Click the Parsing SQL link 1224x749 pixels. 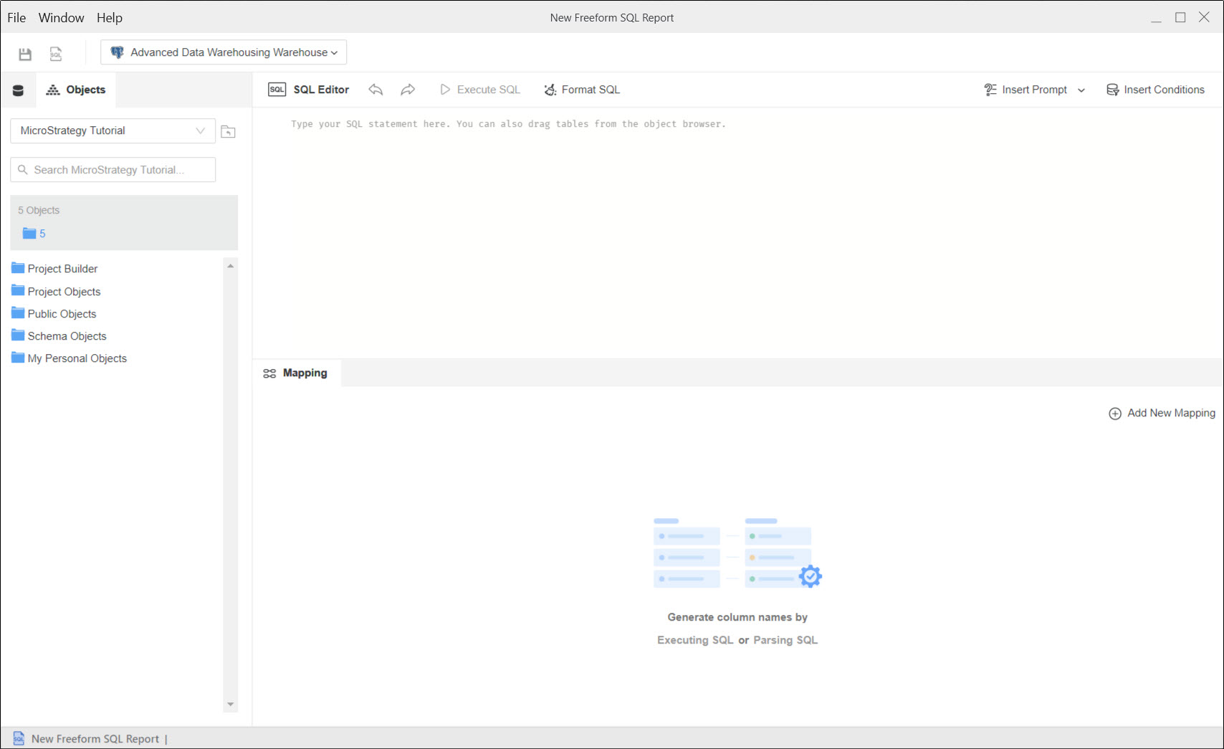[785, 640]
